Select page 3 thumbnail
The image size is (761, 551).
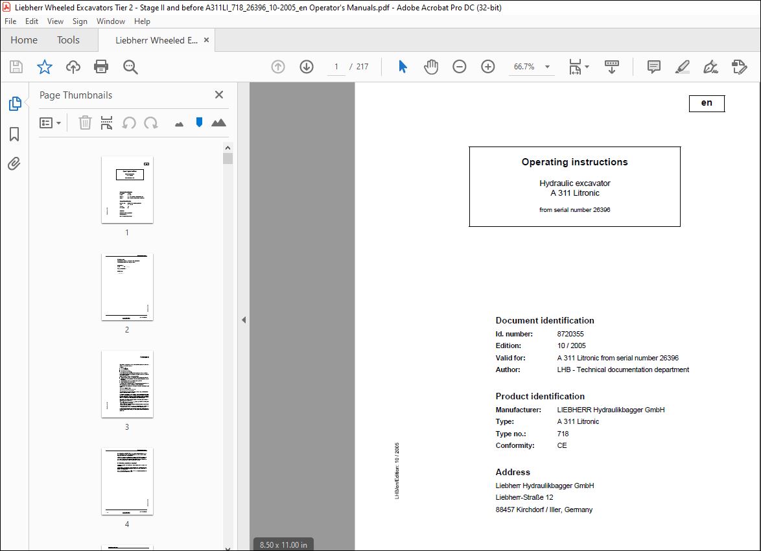(127, 384)
